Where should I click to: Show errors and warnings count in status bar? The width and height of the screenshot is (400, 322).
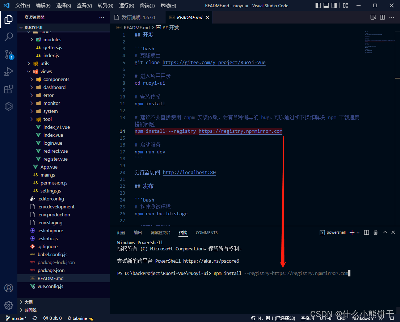(52, 318)
